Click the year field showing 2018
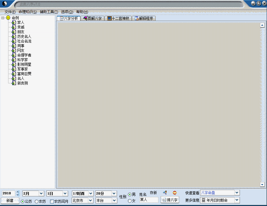This screenshot has height=206, width=267. pos(8,193)
